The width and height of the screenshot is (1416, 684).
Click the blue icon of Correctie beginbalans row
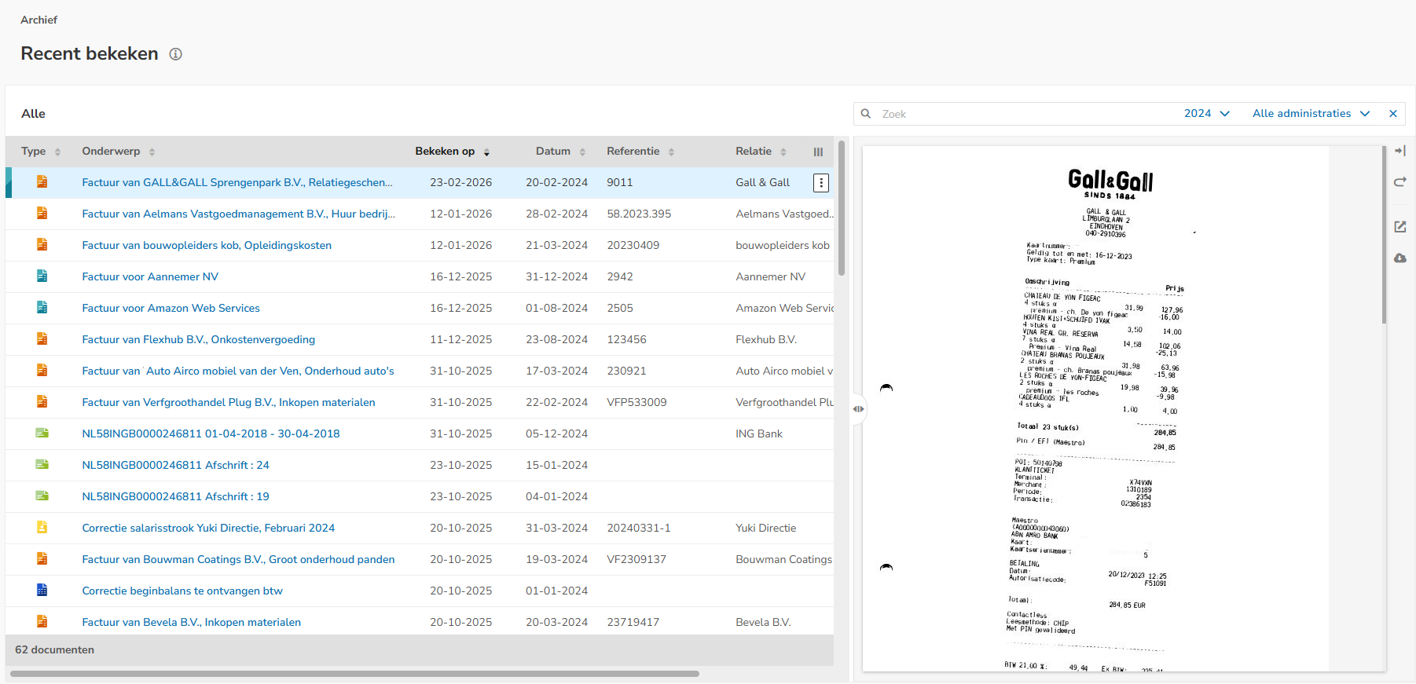[42, 591]
